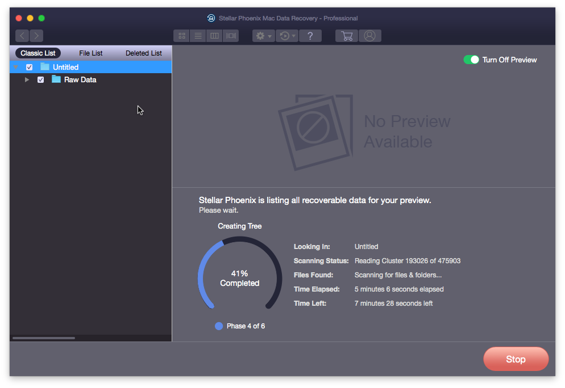This screenshot has width=565, height=388.
Task: Go back with the left arrow button
Action: click(22, 36)
